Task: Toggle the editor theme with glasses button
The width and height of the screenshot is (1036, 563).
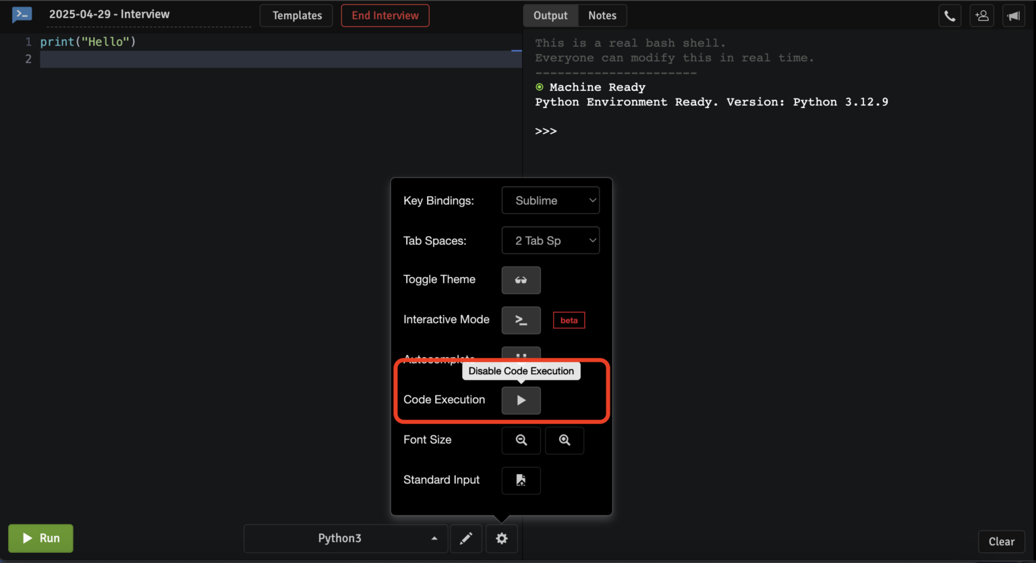Action: click(x=521, y=280)
